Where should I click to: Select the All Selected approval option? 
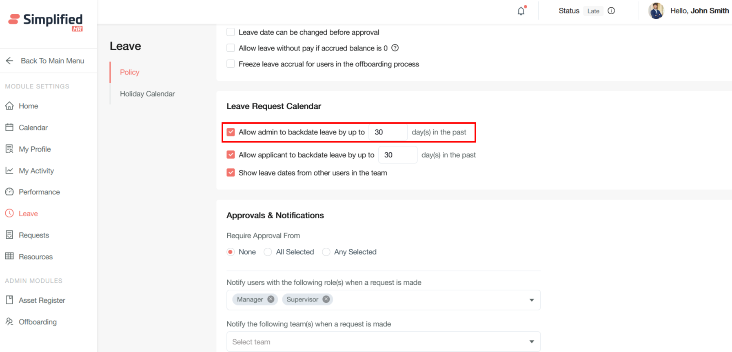pyautogui.click(x=268, y=252)
